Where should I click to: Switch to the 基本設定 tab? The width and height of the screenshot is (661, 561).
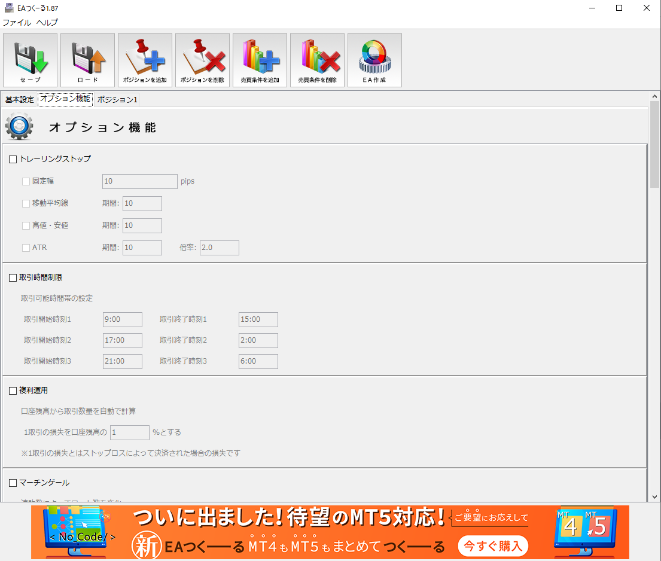tap(20, 100)
